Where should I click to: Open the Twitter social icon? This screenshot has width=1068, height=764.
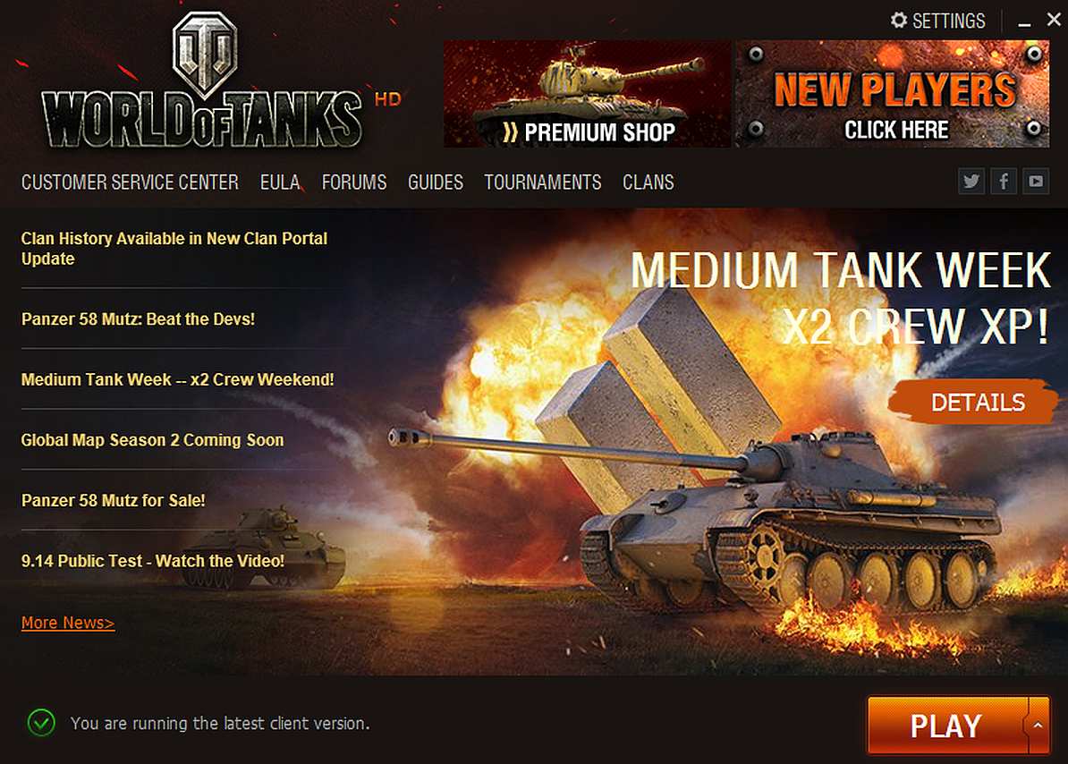[971, 181]
